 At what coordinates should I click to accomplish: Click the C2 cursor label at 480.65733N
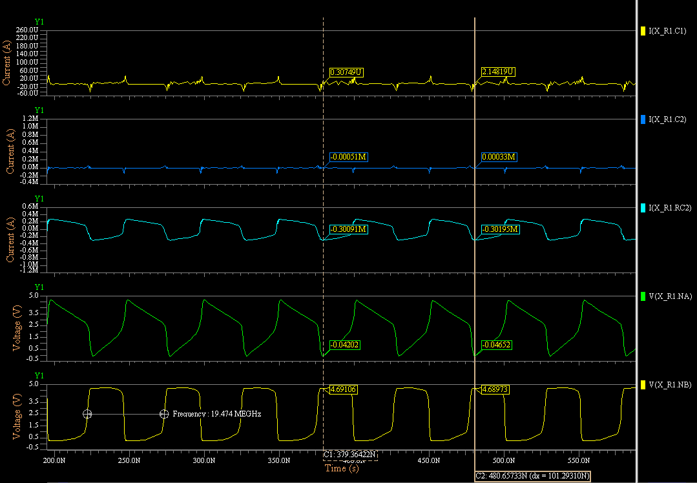point(532,476)
